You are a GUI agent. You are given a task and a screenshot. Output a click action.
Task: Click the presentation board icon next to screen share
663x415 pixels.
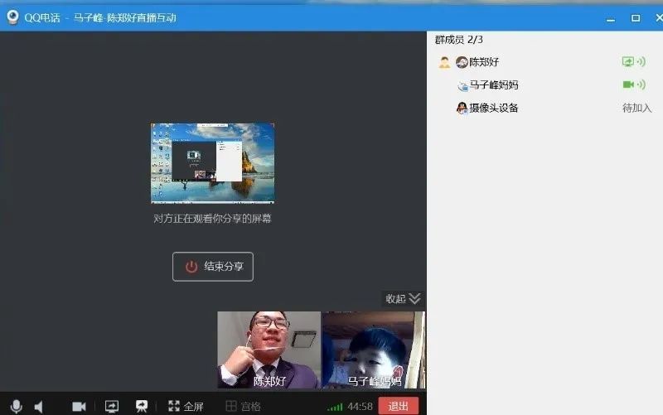(x=141, y=407)
